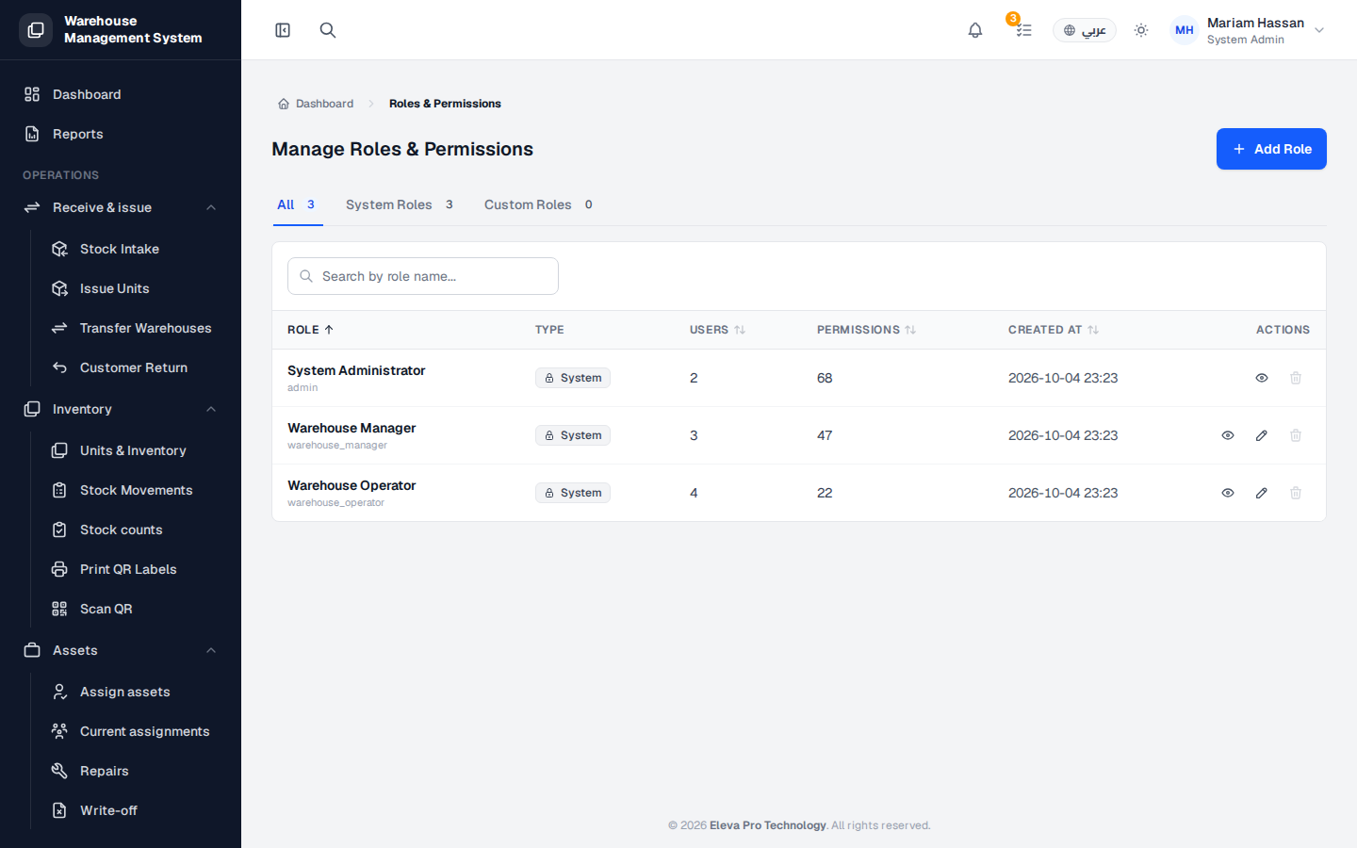
Task: View Warehouse Manager role eye icon
Action: coord(1228,435)
